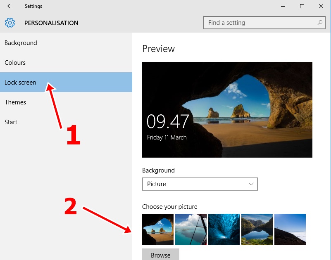331x260 pixels.
Task: Click the Browse button
Action: [160, 255]
